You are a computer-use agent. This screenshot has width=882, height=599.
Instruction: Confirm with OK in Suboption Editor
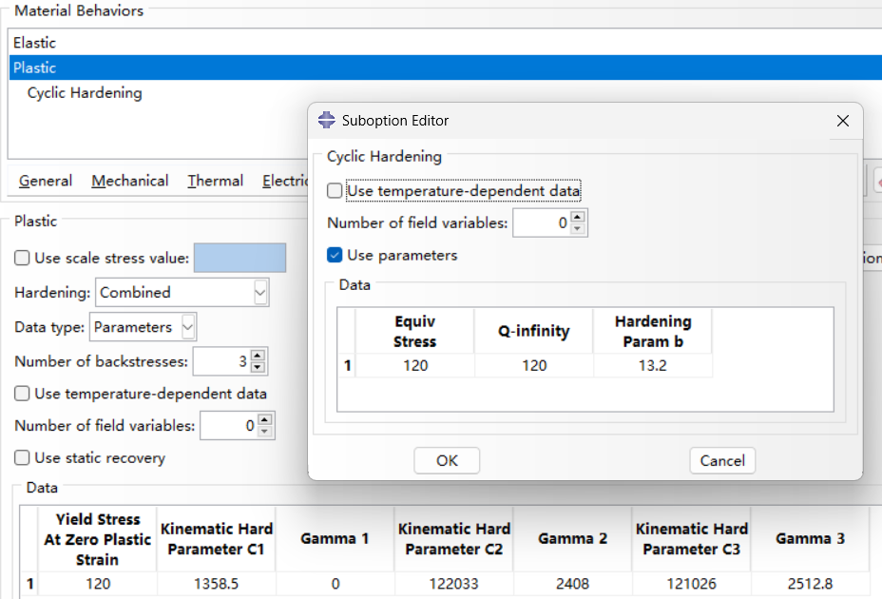(x=447, y=460)
